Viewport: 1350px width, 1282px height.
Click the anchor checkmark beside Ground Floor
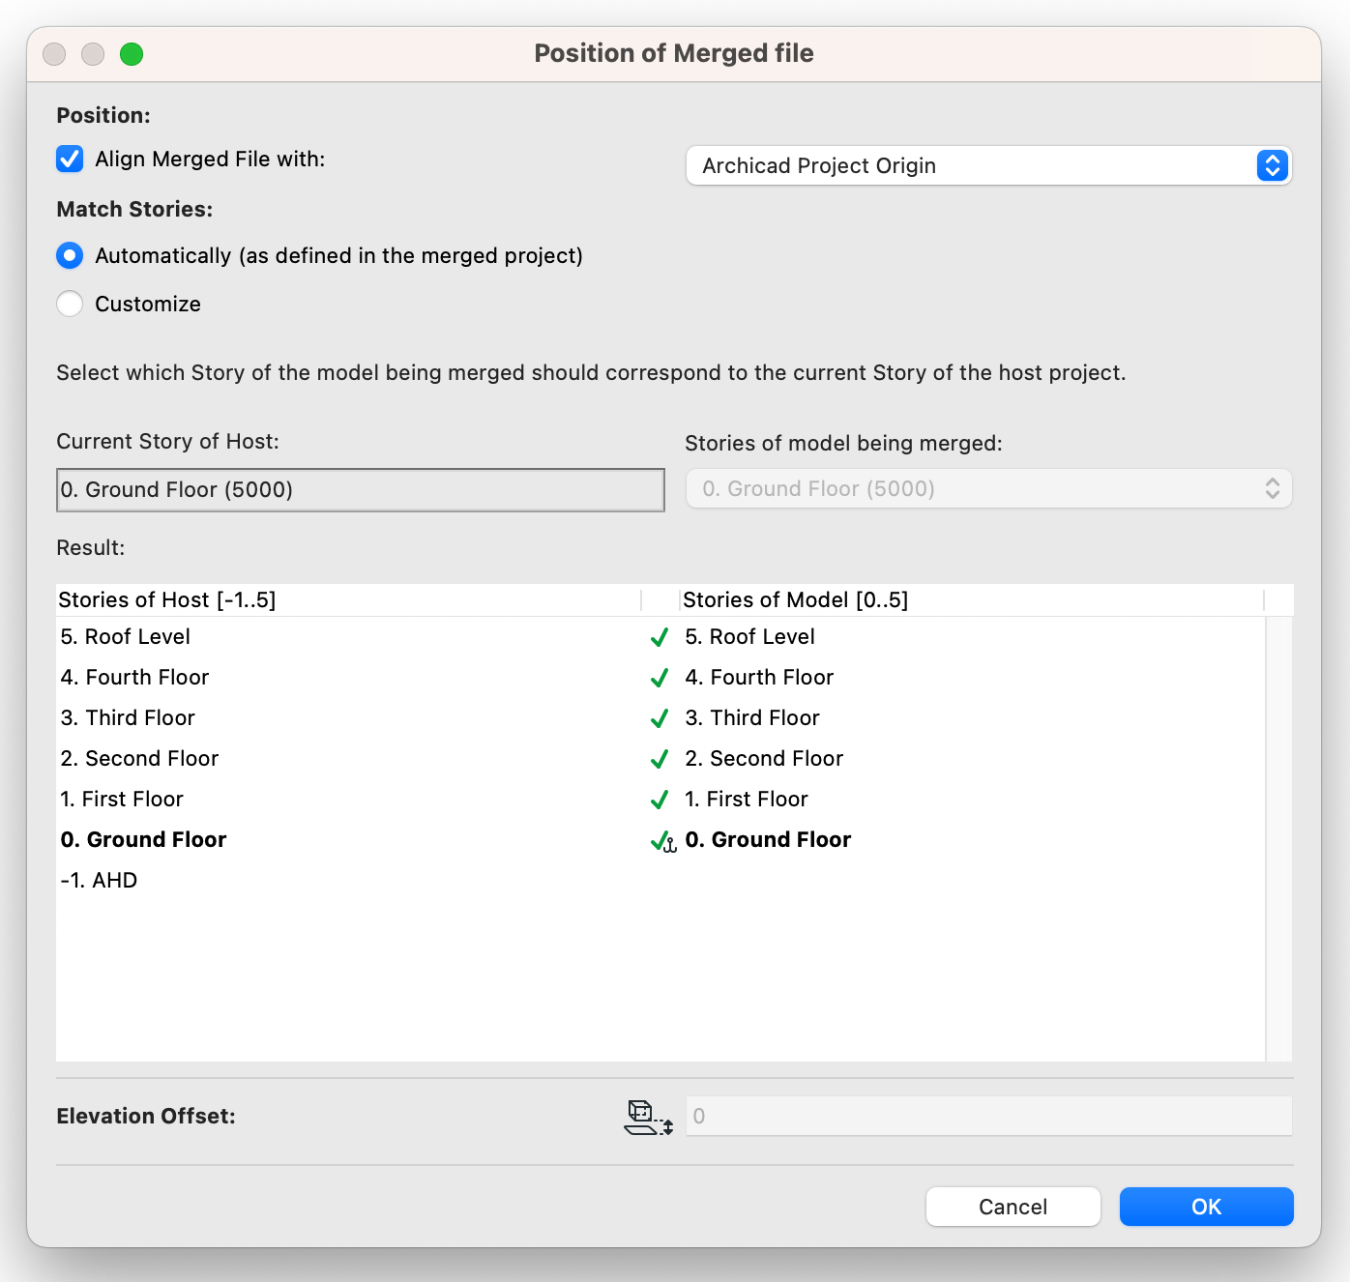[x=662, y=841]
